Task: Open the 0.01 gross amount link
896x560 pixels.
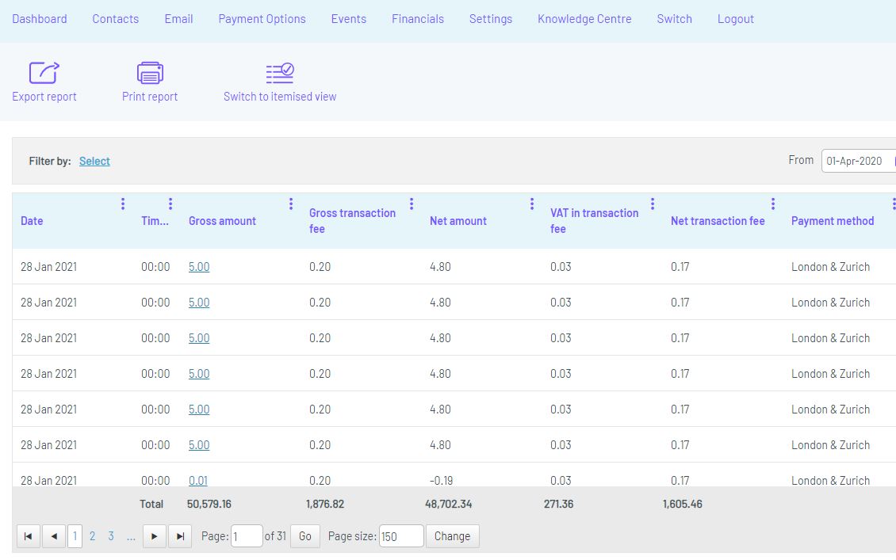Action: click(198, 480)
